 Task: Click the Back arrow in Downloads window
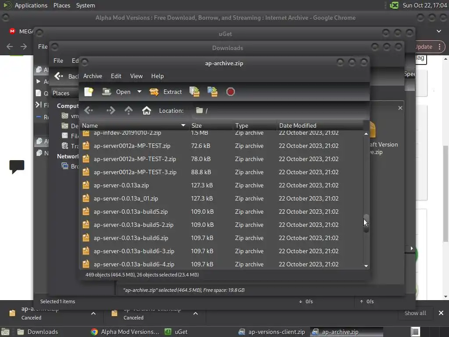(x=59, y=76)
